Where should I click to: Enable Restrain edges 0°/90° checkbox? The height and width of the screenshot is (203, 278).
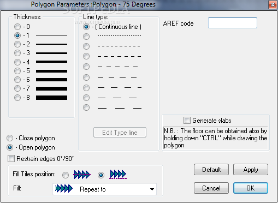click(11, 159)
